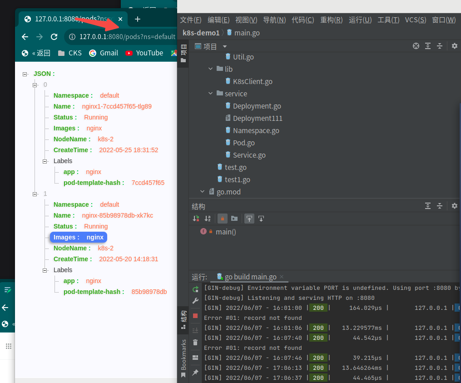The image size is (461, 383).
Task: Open the project panel settings gear
Action: point(455,46)
